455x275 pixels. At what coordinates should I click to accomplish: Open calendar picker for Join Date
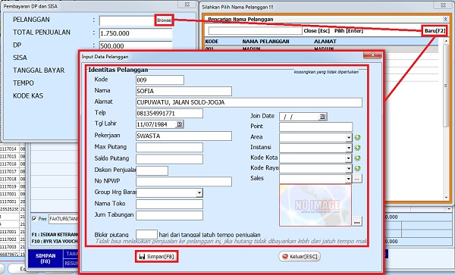(x=322, y=117)
